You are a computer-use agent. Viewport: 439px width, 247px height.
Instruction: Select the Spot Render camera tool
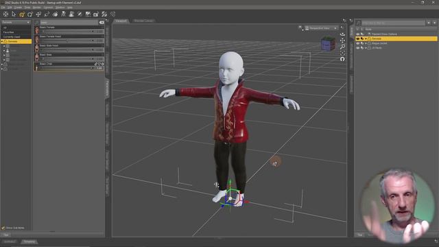pos(96,14)
